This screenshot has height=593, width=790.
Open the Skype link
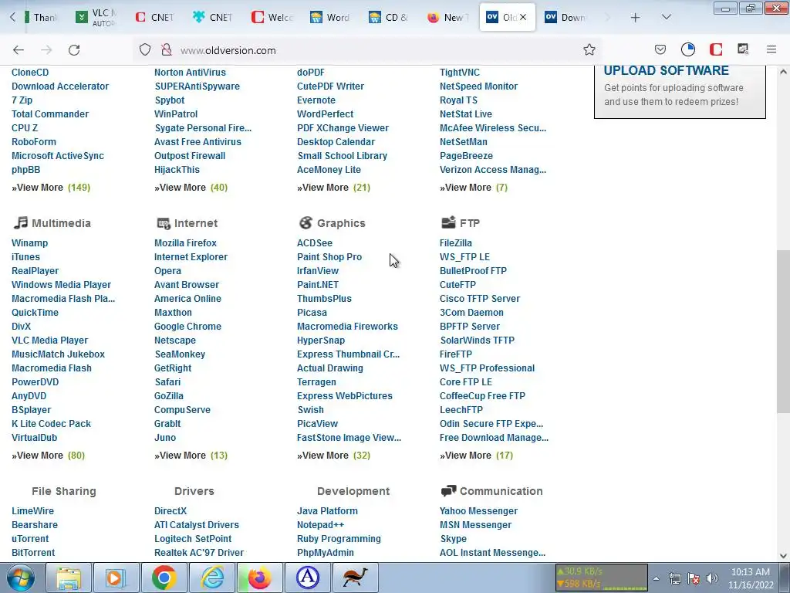[x=453, y=538]
